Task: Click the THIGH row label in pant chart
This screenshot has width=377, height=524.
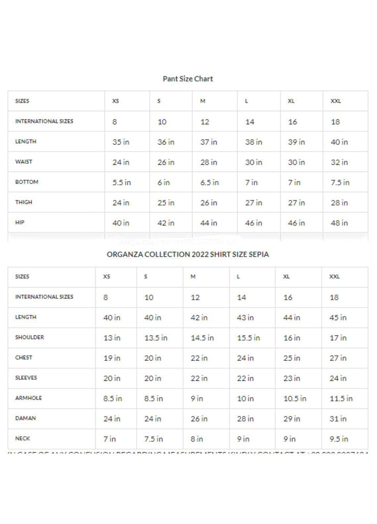Action: click(24, 202)
